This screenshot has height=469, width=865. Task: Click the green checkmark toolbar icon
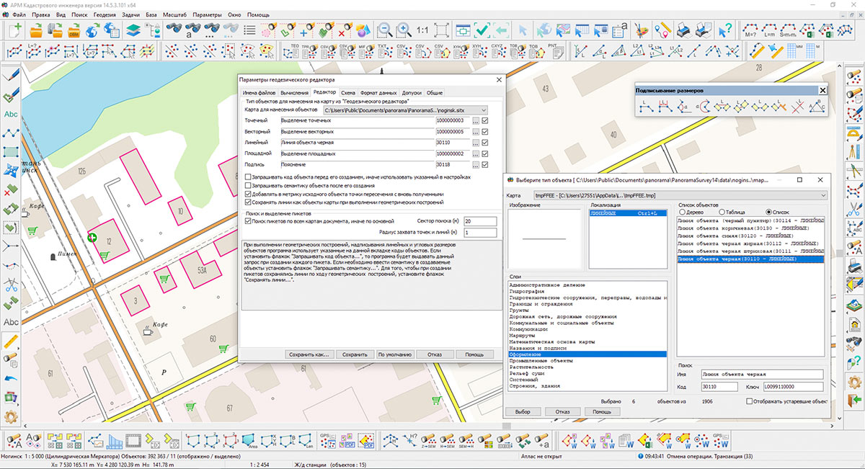pos(482,30)
